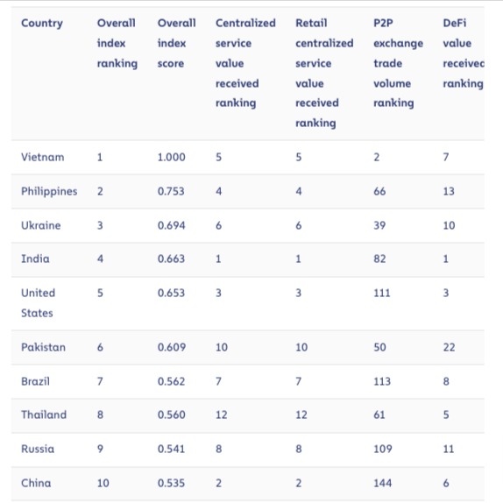The width and height of the screenshot is (503, 503).
Task: Select P2P exchange trade volume ranking header
Action: [398, 63]
